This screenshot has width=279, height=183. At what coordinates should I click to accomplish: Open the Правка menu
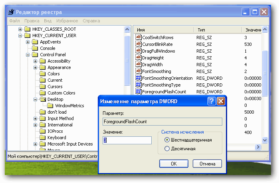click(x=32, y=21)
